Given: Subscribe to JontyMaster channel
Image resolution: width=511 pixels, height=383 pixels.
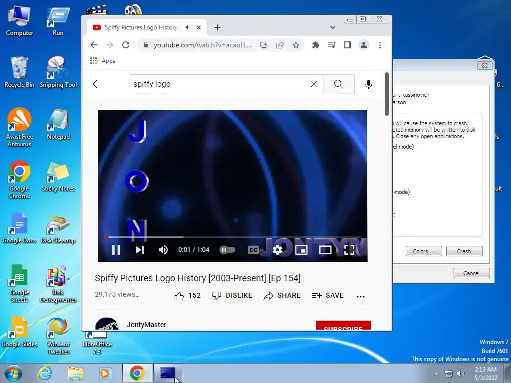Looking at the screenshot, I should [x=343, y=325].
